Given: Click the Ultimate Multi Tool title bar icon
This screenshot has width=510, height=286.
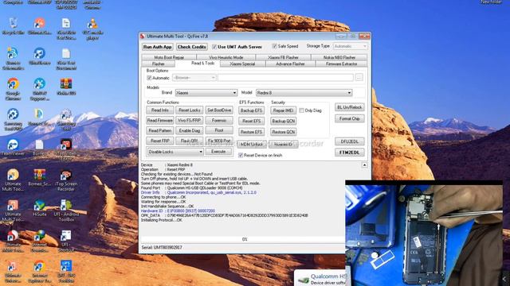Looking at the screenshot, I should [142, 36].
